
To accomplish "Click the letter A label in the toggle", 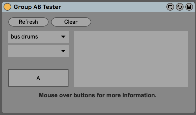I will 38,78.
